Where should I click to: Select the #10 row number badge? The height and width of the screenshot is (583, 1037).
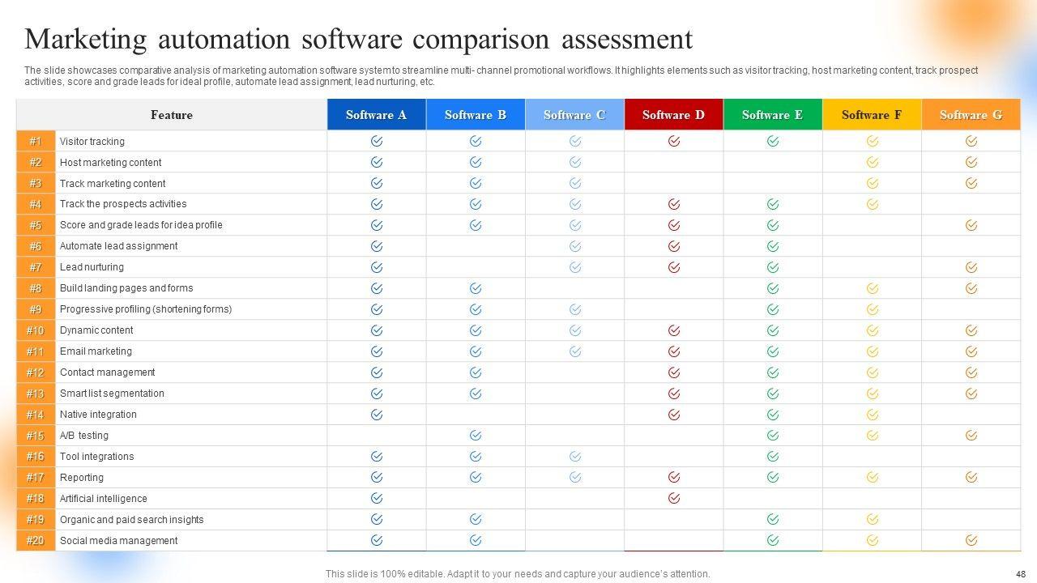[36, 330]
